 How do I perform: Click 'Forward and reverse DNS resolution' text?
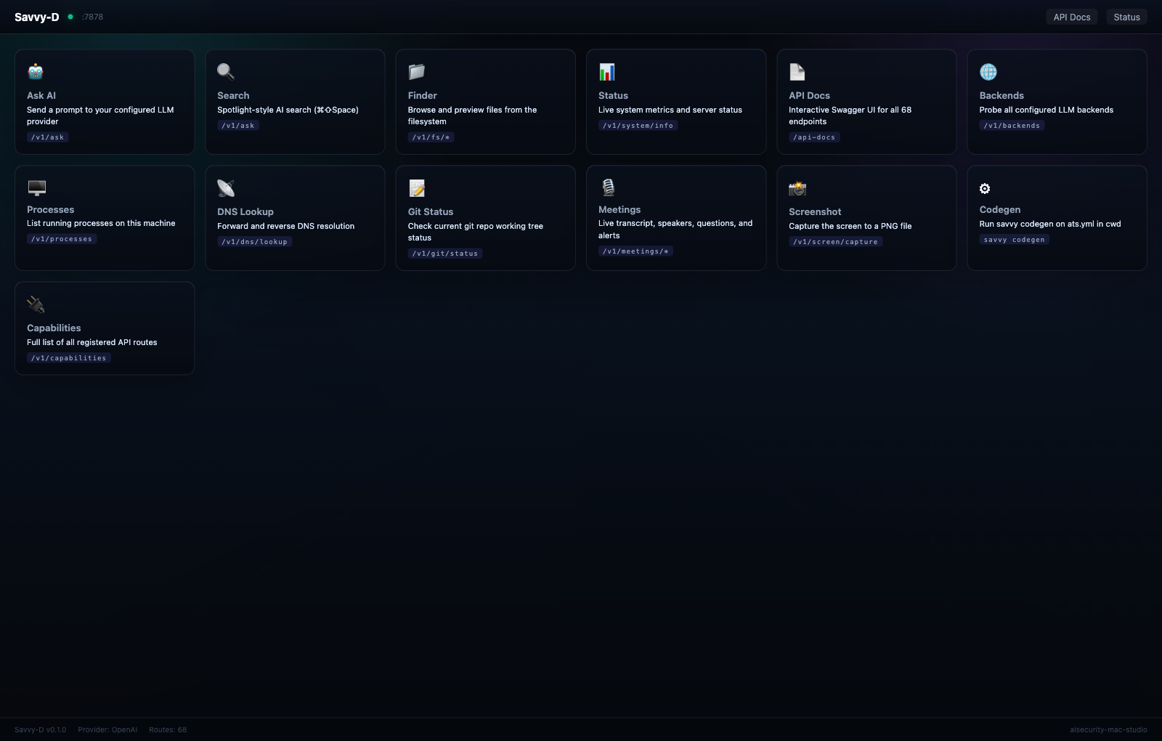[285, 226]
